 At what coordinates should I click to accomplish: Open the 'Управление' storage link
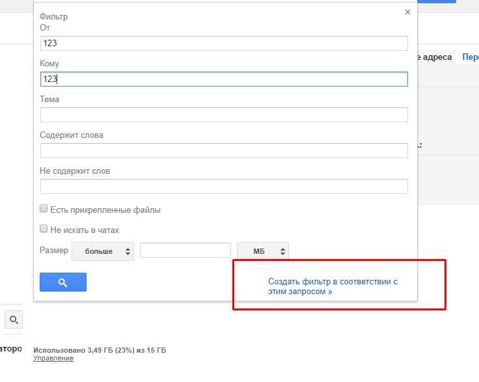tap(53, 359)
